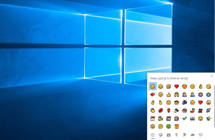The image size is (215, 140).
Task: Open the transportation and places tab
Action: coord(192,135)
